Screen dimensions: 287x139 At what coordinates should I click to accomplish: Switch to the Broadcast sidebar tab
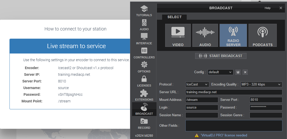144,109
